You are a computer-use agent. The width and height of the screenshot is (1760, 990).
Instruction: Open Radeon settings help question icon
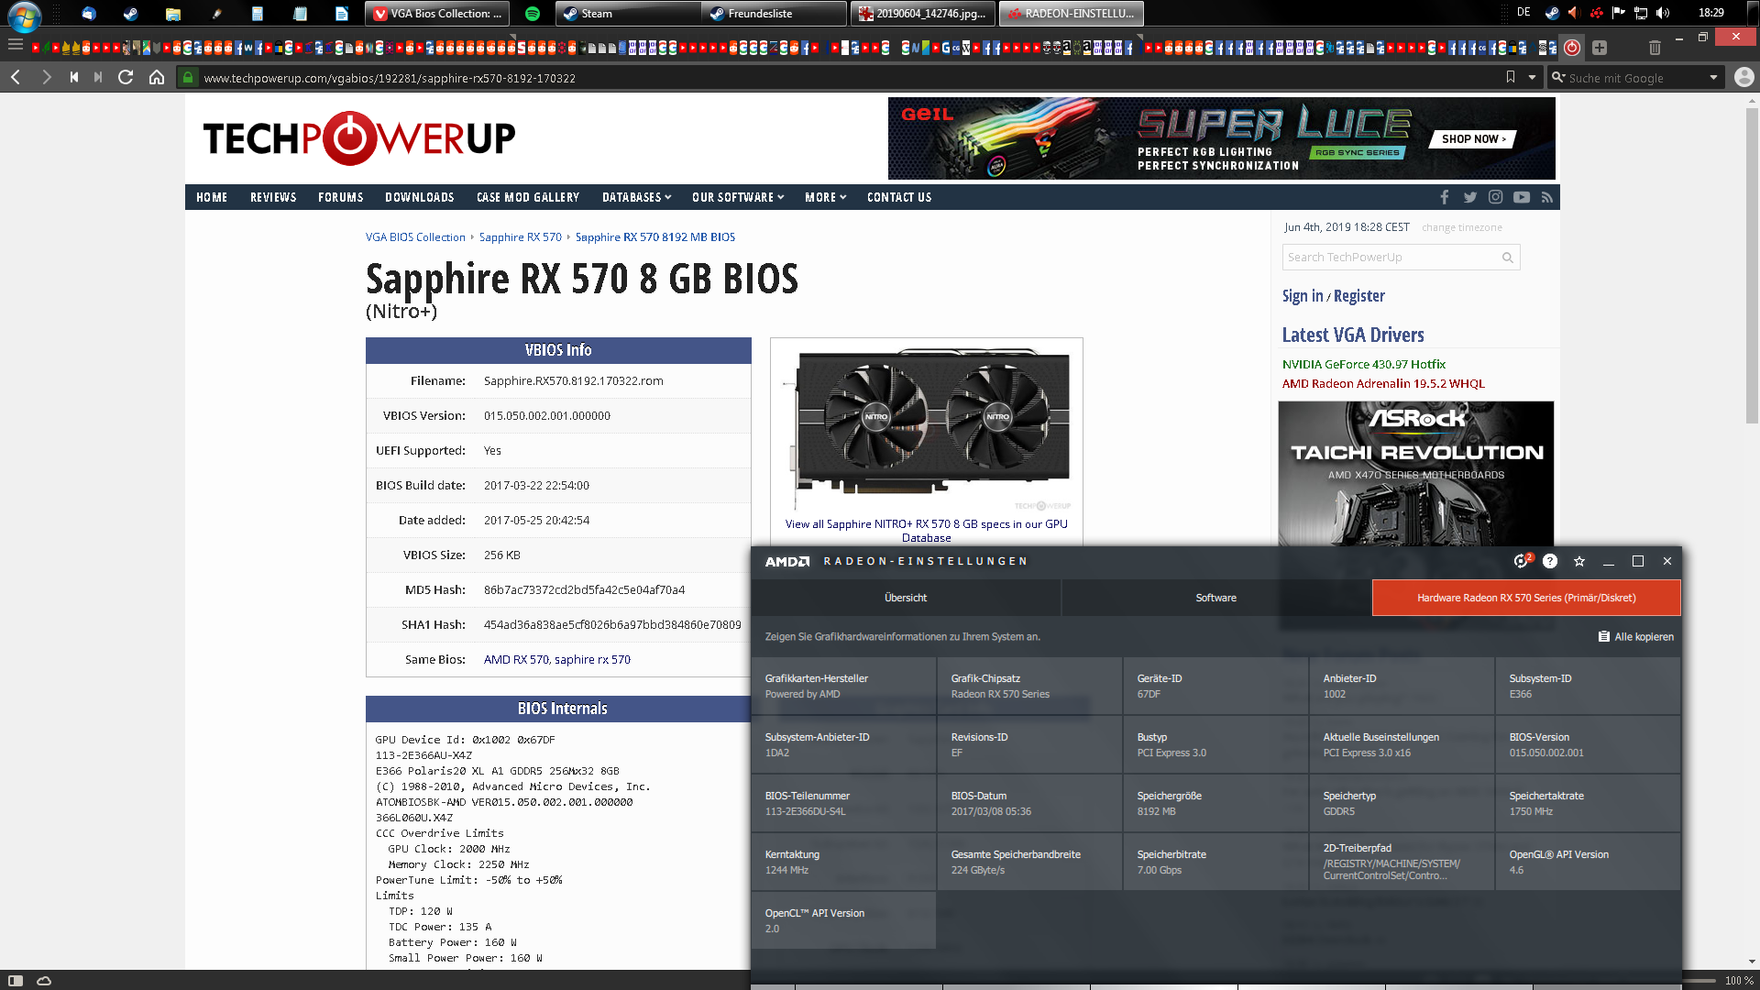1550,561
